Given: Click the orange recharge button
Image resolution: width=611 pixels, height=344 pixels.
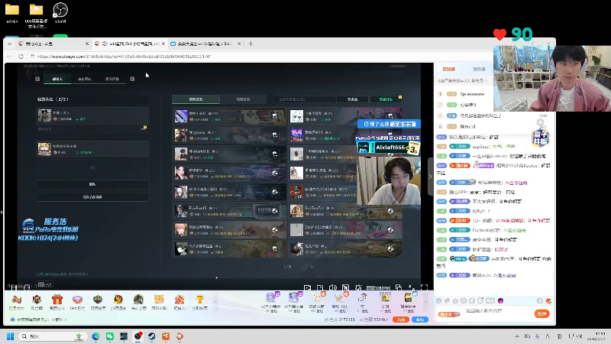Looking at the screenshot, I should (401, 320).
